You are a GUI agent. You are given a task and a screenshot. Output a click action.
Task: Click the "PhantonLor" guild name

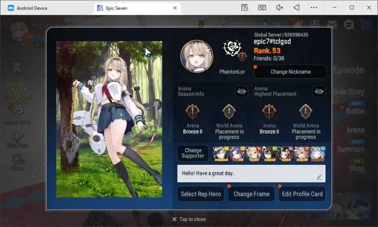click(x=232, y=71)
